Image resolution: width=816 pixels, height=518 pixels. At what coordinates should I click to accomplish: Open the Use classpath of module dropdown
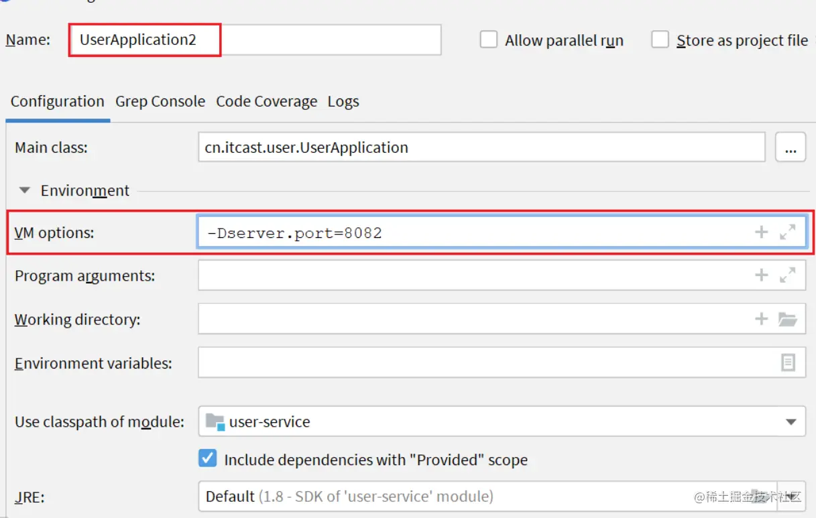502,422
